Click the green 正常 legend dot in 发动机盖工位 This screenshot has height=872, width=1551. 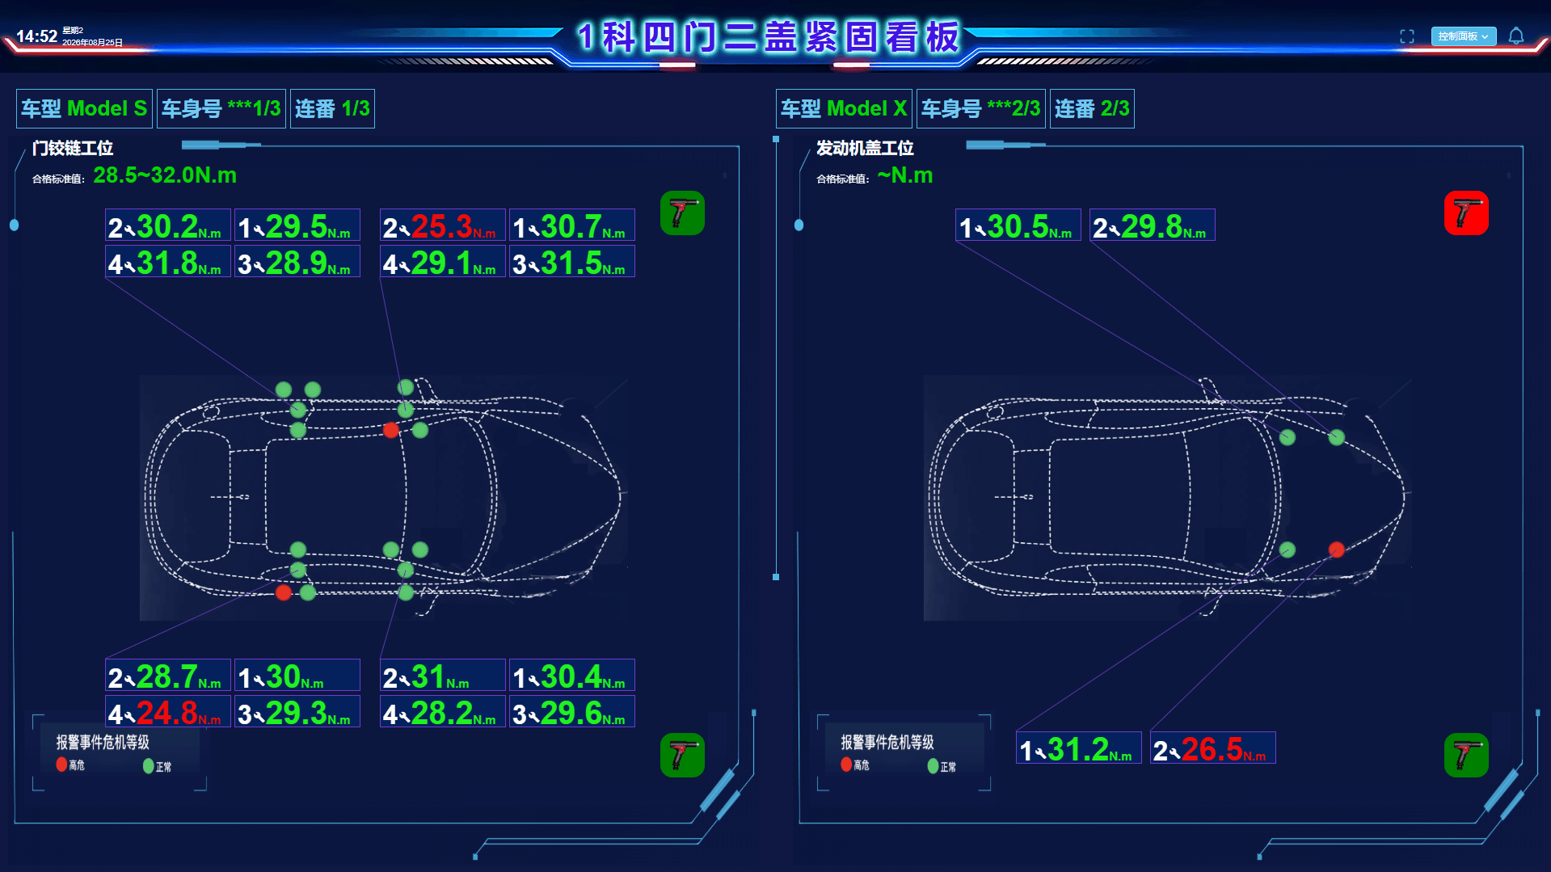tap(933, 765)
